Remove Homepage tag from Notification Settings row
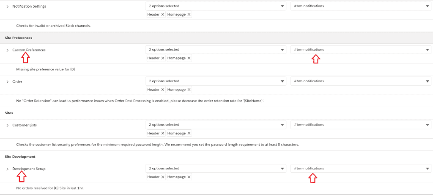The height and width of the screenshot is (196, 433). click(x=189, y=14)
